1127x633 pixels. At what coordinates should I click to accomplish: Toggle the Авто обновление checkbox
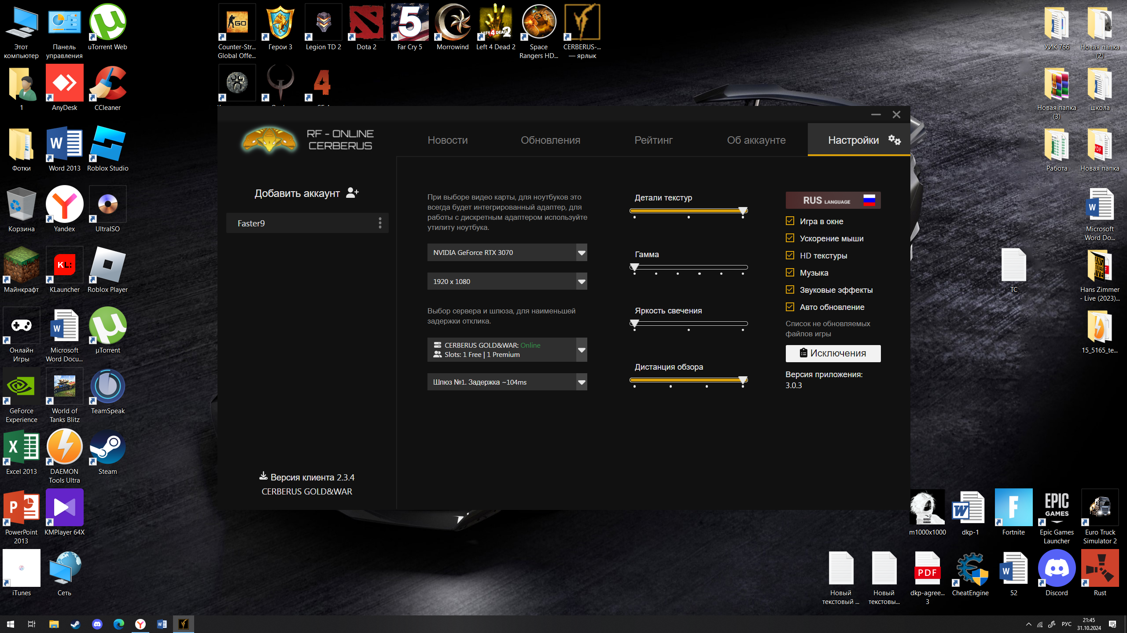(790, 307)
